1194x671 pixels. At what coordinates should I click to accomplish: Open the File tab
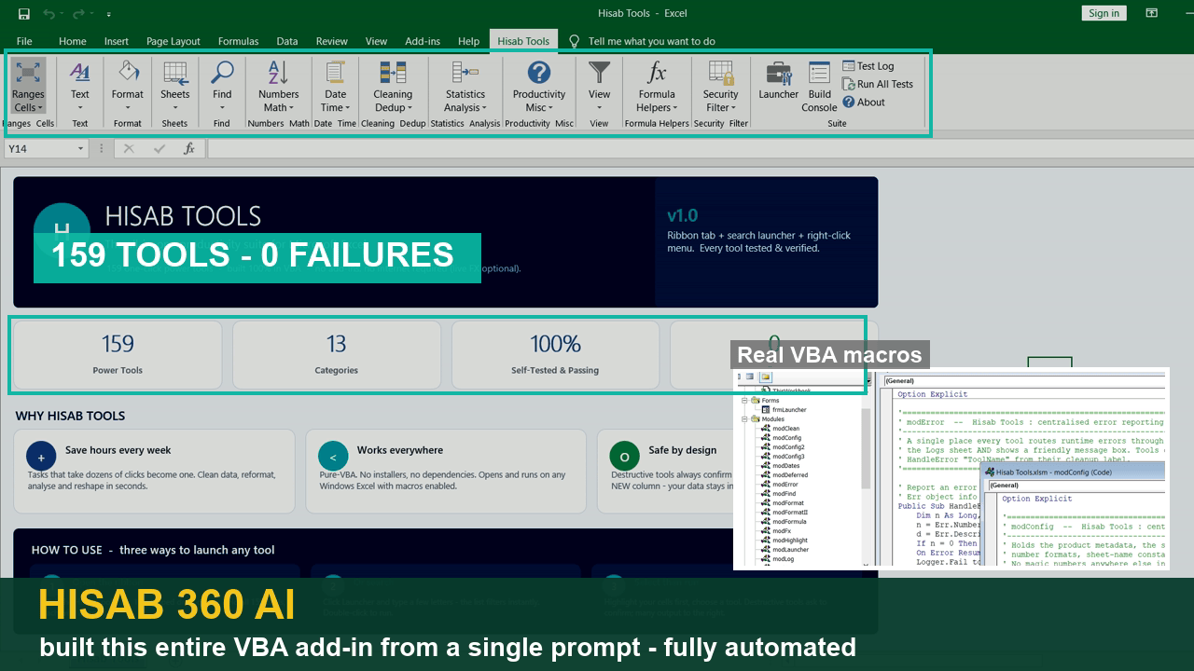point(24,41)
